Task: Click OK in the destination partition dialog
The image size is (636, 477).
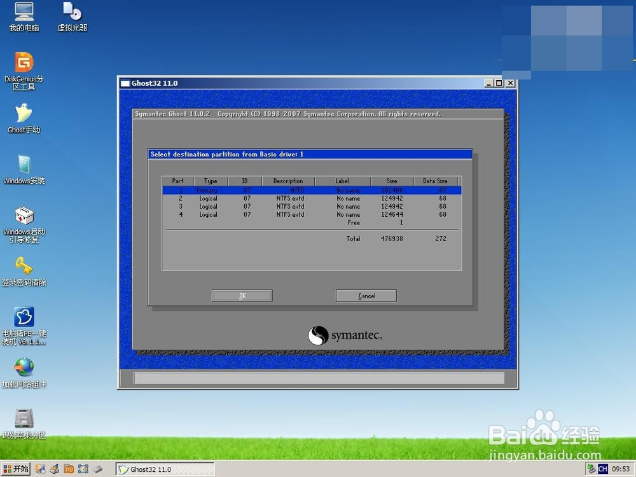Action: coord(242,296)
